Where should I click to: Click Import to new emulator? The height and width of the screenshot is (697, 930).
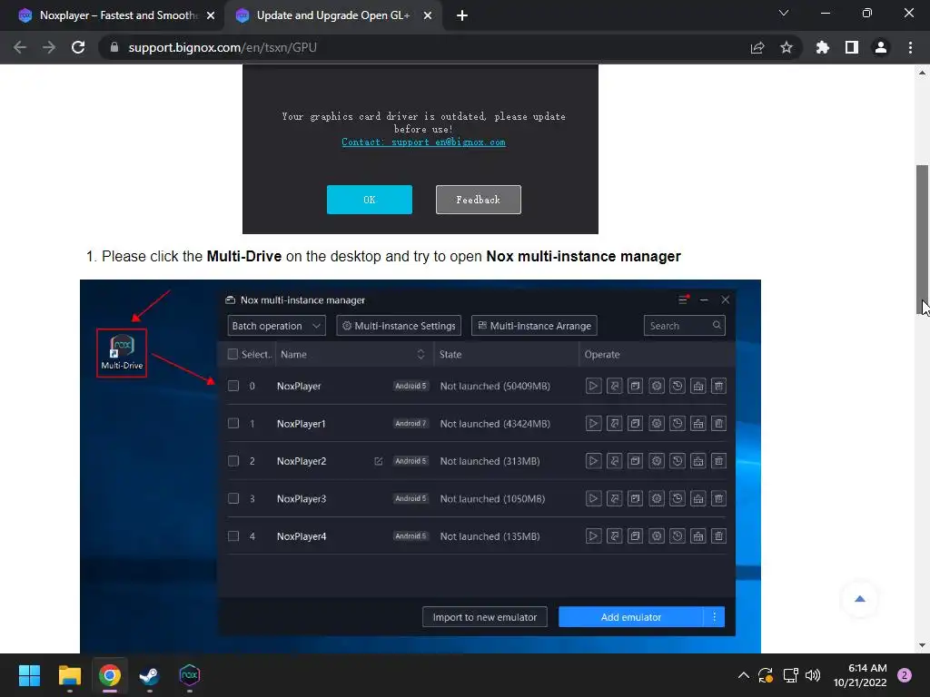pyautogui.click(x=485, y=617)
